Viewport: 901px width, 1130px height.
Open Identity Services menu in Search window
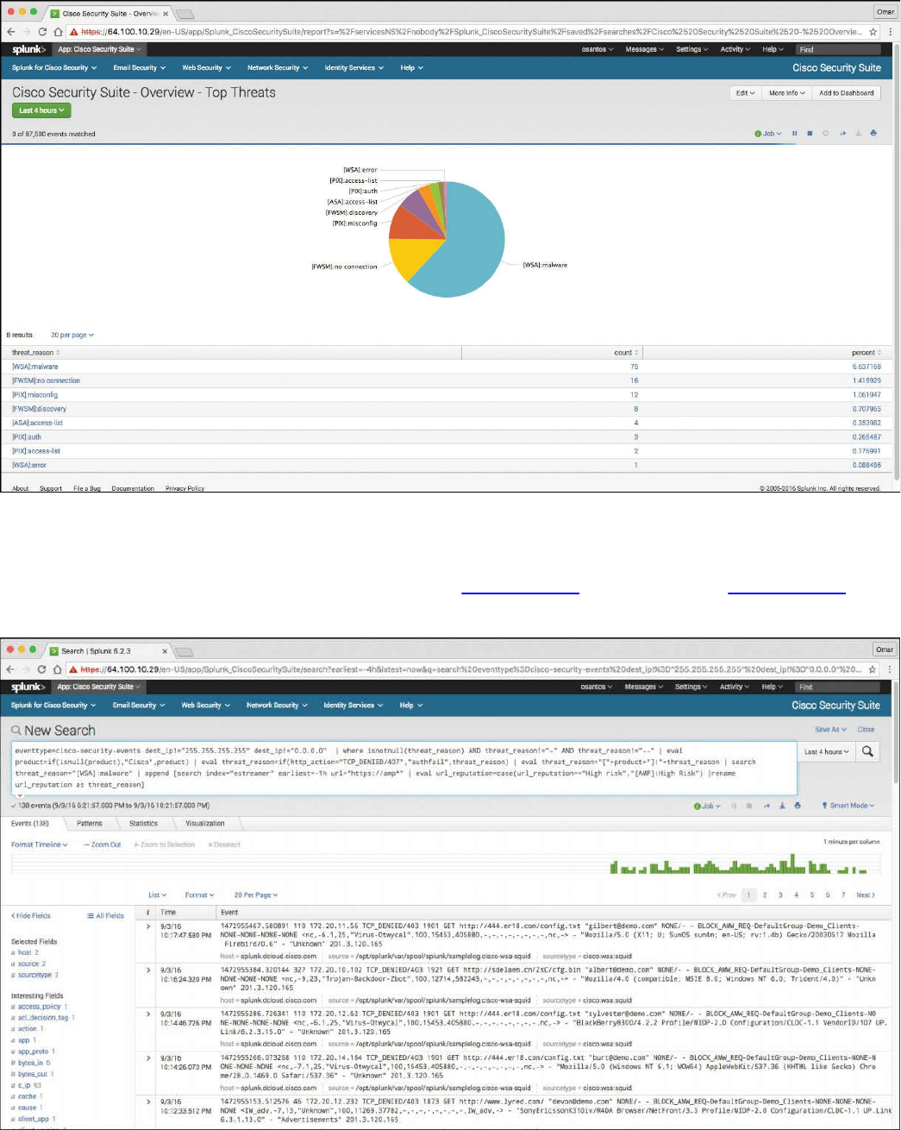point(354,705)
